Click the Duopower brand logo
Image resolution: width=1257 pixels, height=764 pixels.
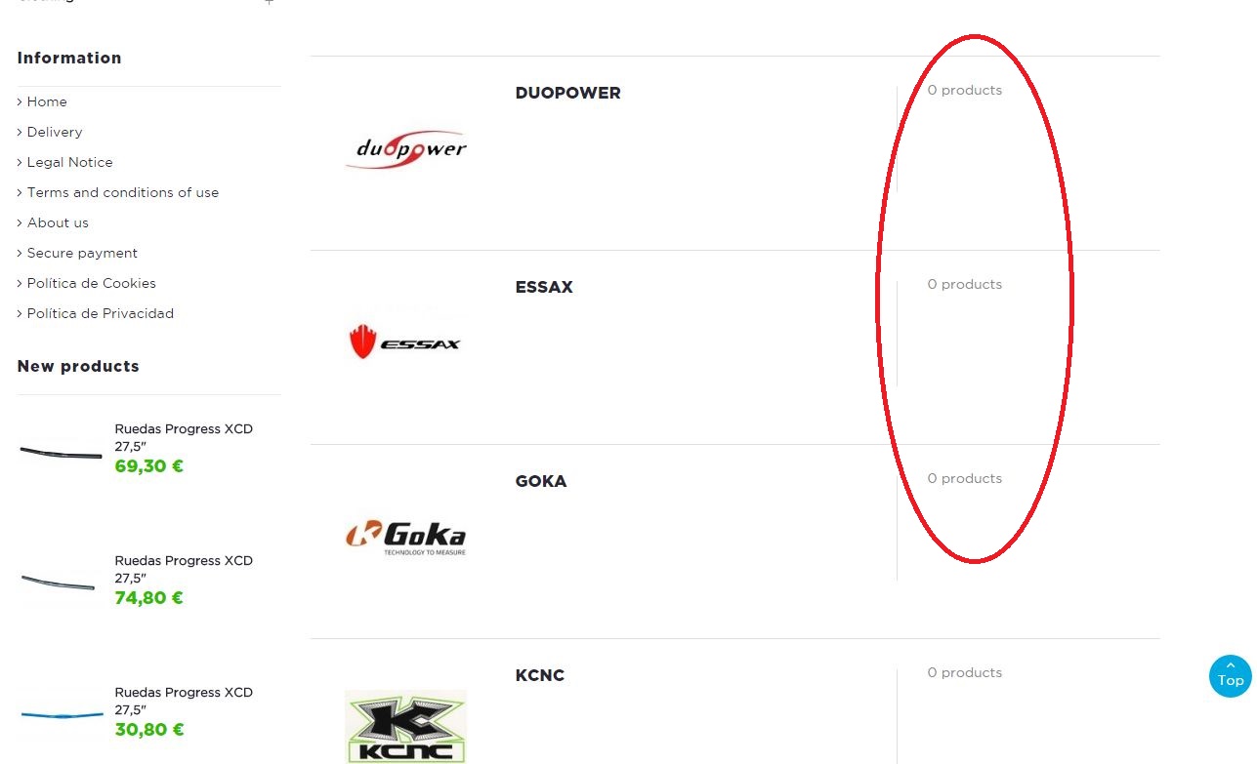point(405,149)
